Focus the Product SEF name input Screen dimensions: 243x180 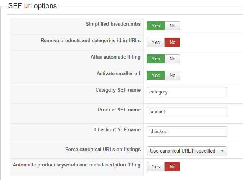coord(187,112)
